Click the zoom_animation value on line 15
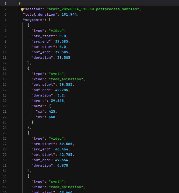Image resolution: width=179 pixels, height=193 pixels. (66, 79)
